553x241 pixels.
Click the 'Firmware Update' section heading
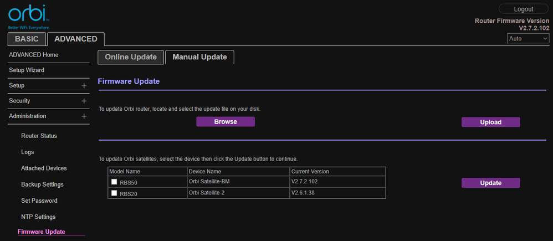tap(129, 81)
